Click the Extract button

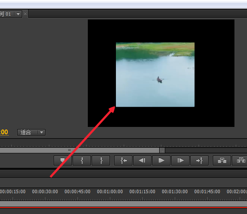[240, 160]
